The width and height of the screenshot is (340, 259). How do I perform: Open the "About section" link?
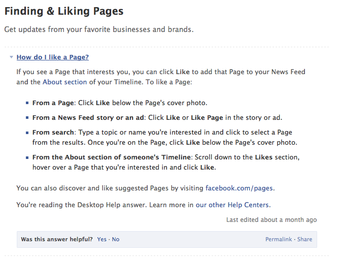click(x=65, y=82)
